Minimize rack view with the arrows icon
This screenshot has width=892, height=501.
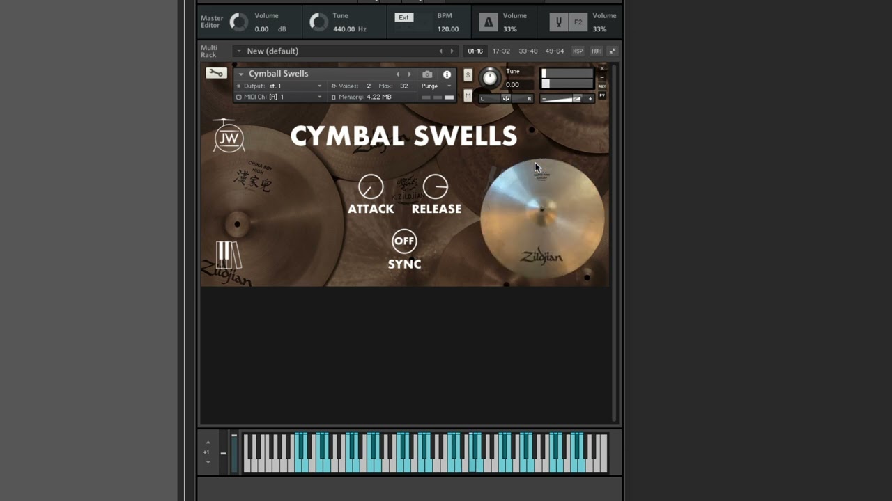point(613,51)
